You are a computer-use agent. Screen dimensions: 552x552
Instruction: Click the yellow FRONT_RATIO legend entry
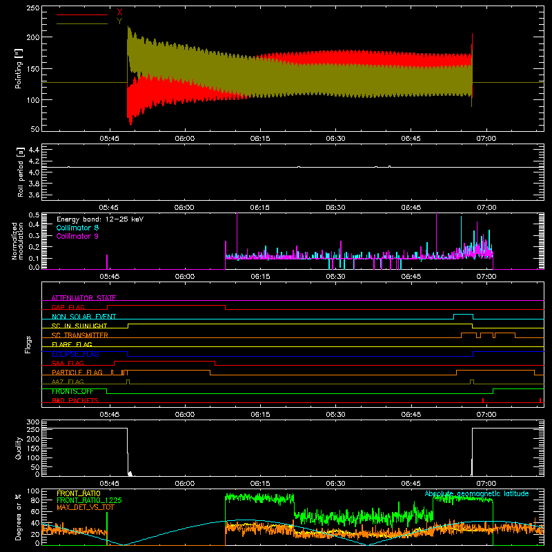(x=79, y=493)
